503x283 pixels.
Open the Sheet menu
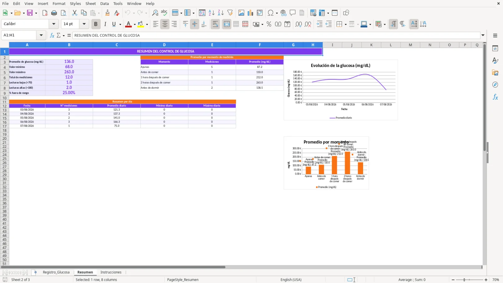pos(91,3)
